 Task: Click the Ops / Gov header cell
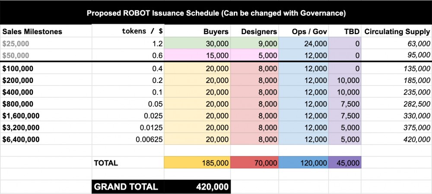pyautogui.click(x=309, y=32)
